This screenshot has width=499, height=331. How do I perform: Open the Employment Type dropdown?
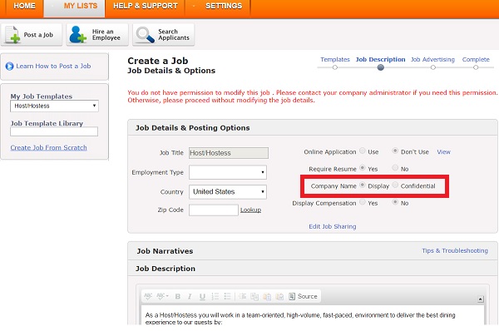point(228,172)
